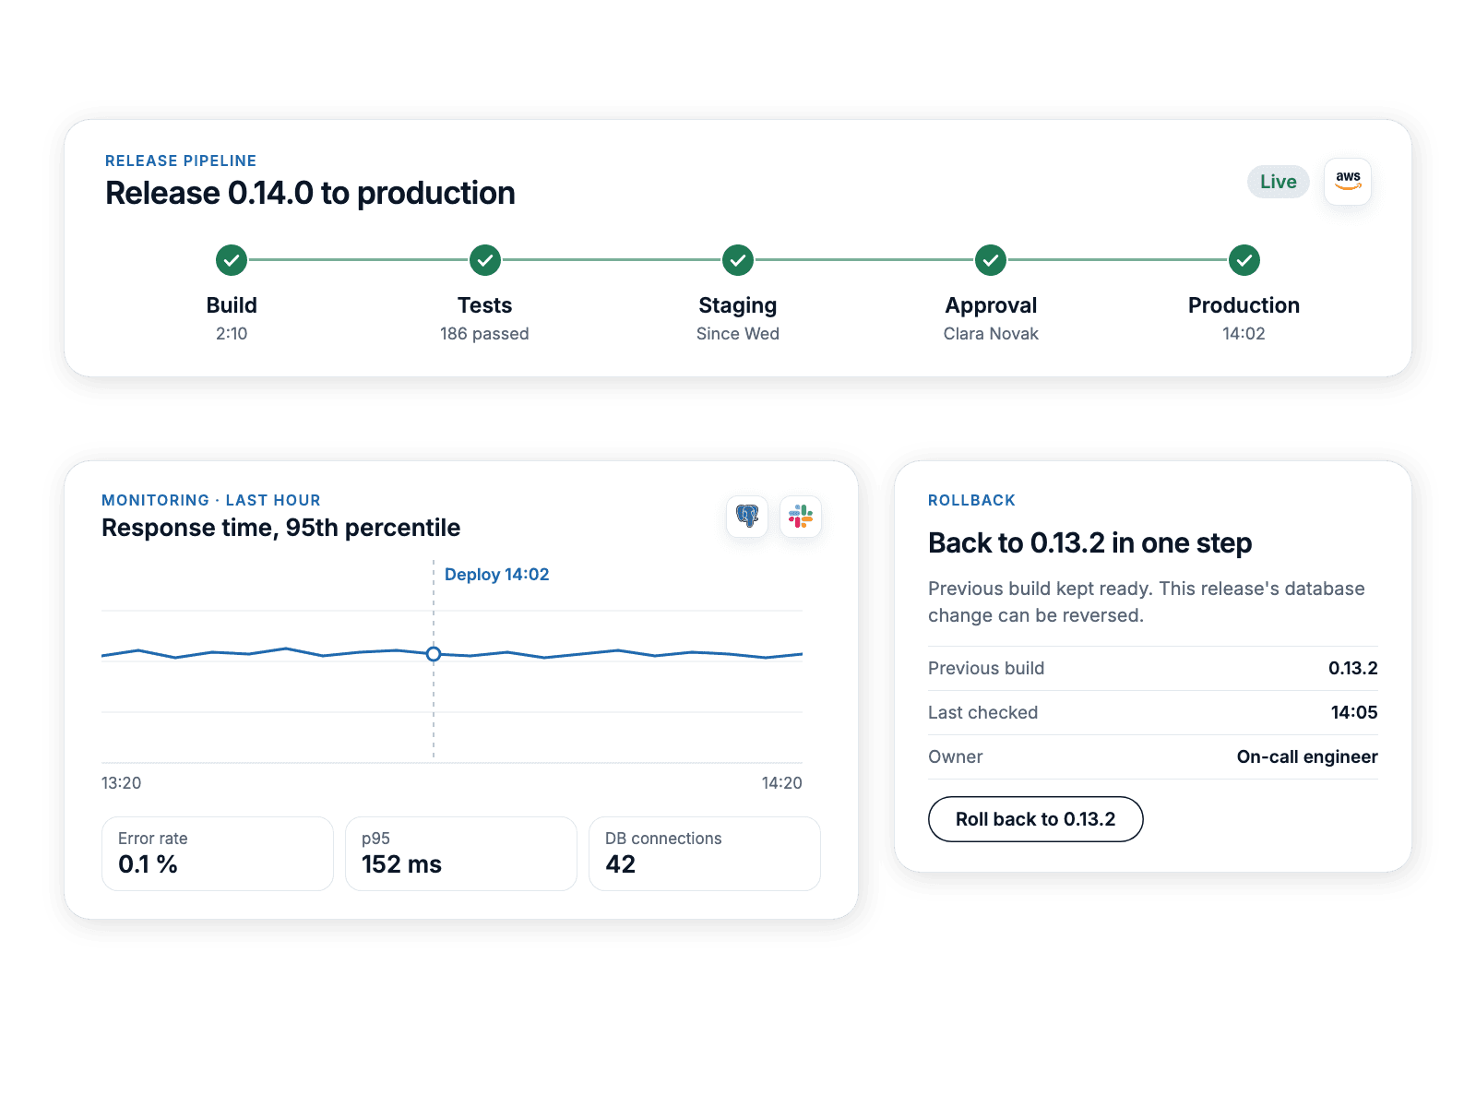Click the Live status badge
The image size is (1476, 1107).
[x=1279, y=182]
